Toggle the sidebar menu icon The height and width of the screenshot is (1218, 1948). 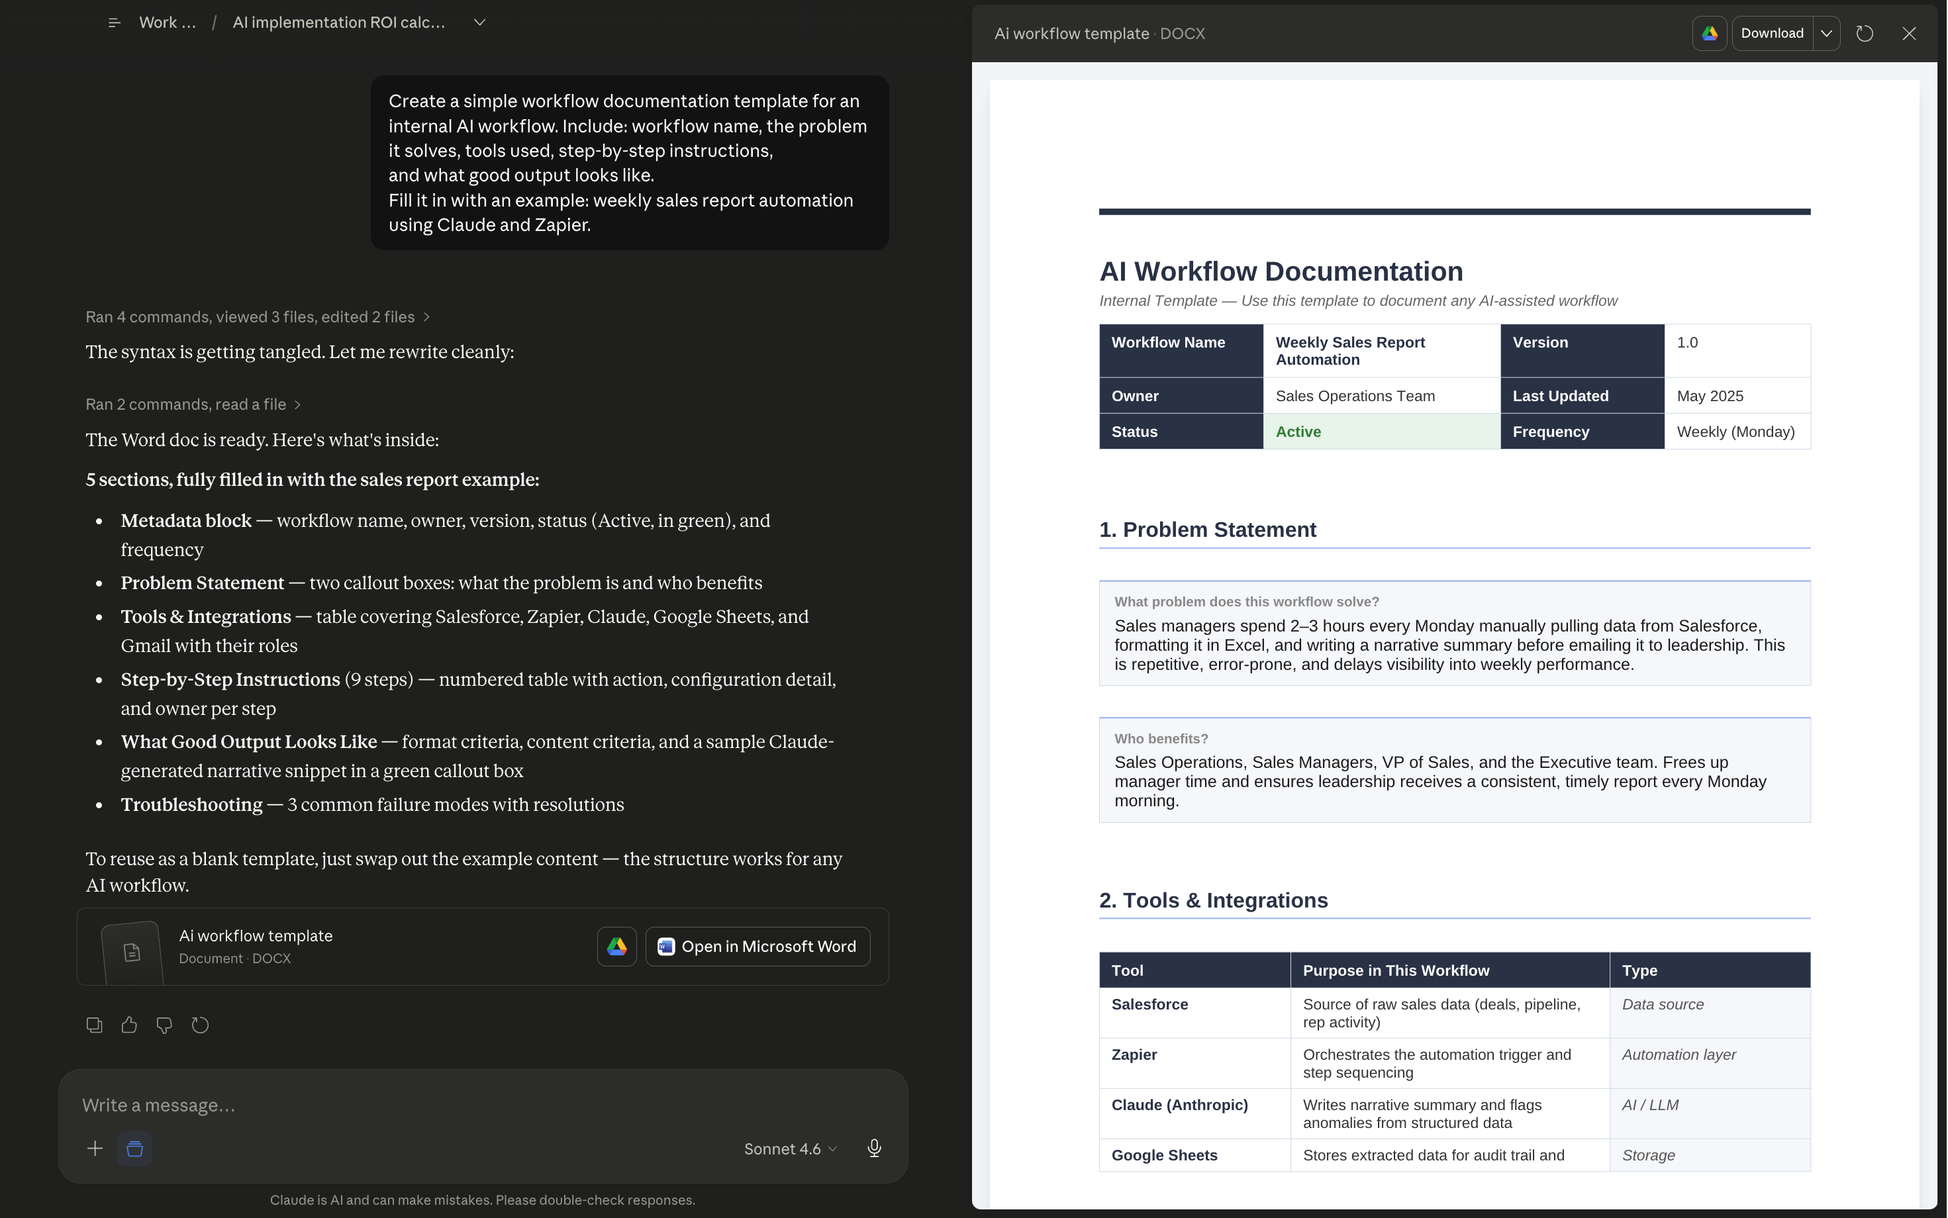pyautogui.click(x=115, y=23)
